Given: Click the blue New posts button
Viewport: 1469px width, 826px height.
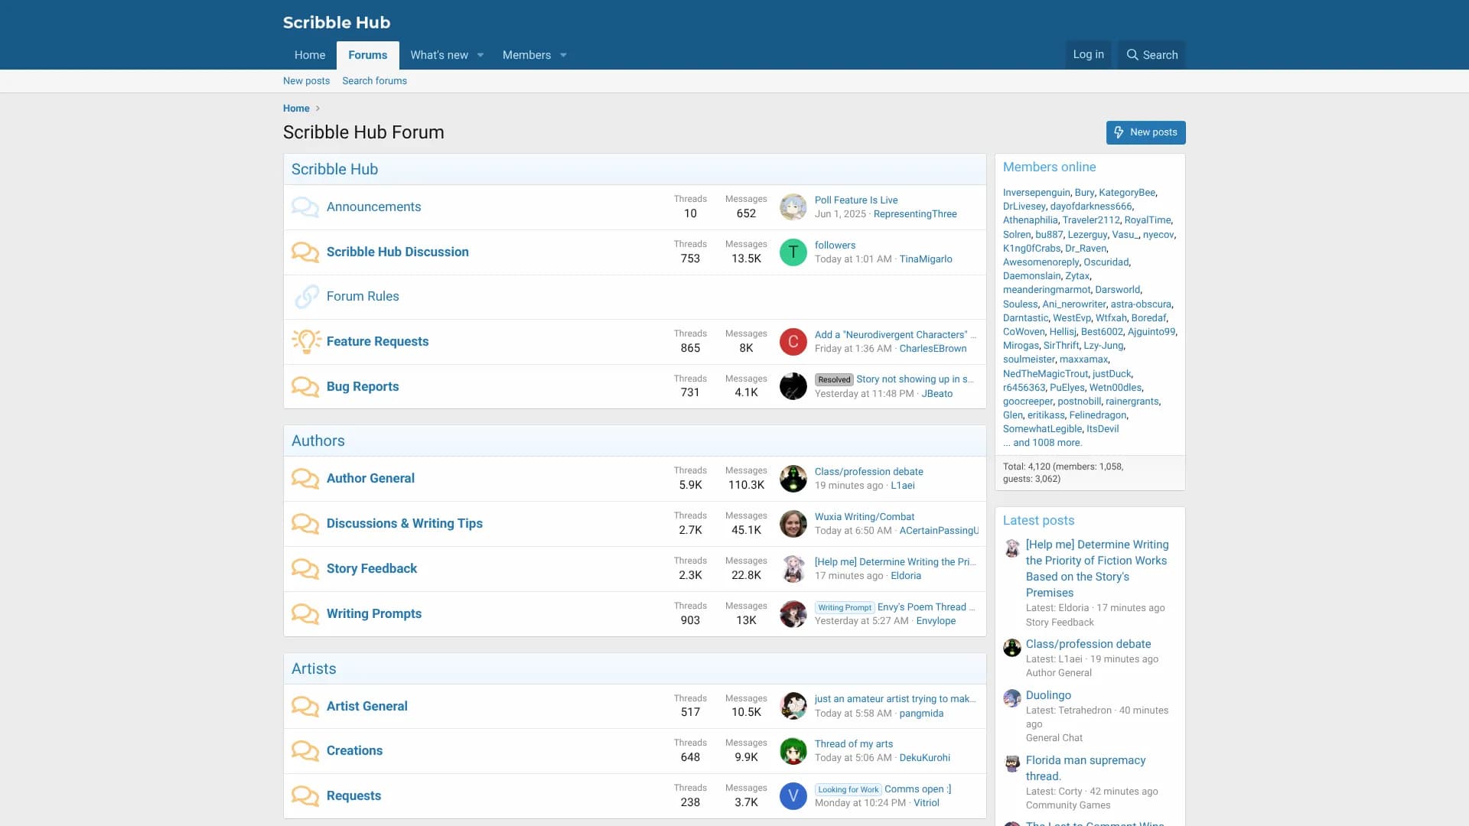Looking at the screenshot, I should coord(1145,132).
